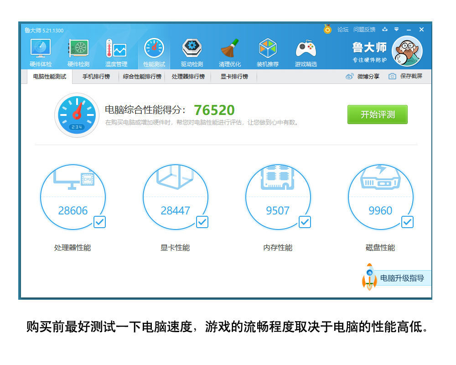
Task: Click the speedometer gauge score icon
Action: tap(77, 115)
